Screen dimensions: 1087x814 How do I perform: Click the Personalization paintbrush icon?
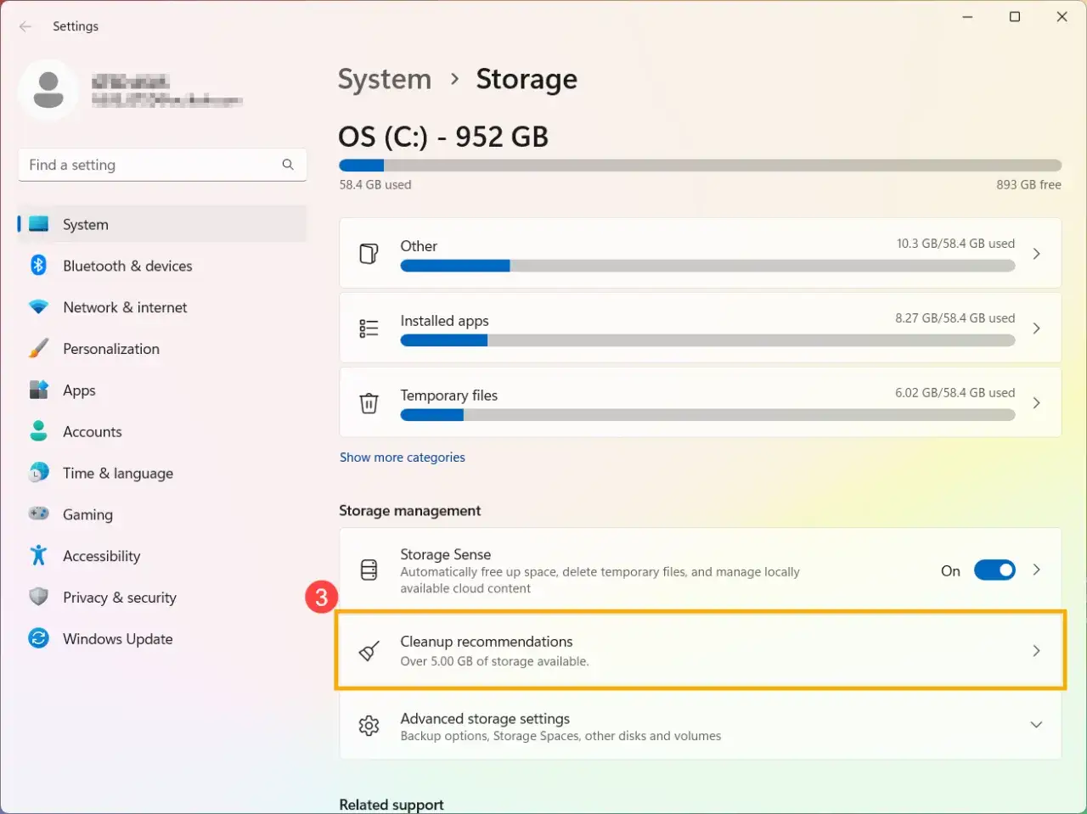click(39, 349)
